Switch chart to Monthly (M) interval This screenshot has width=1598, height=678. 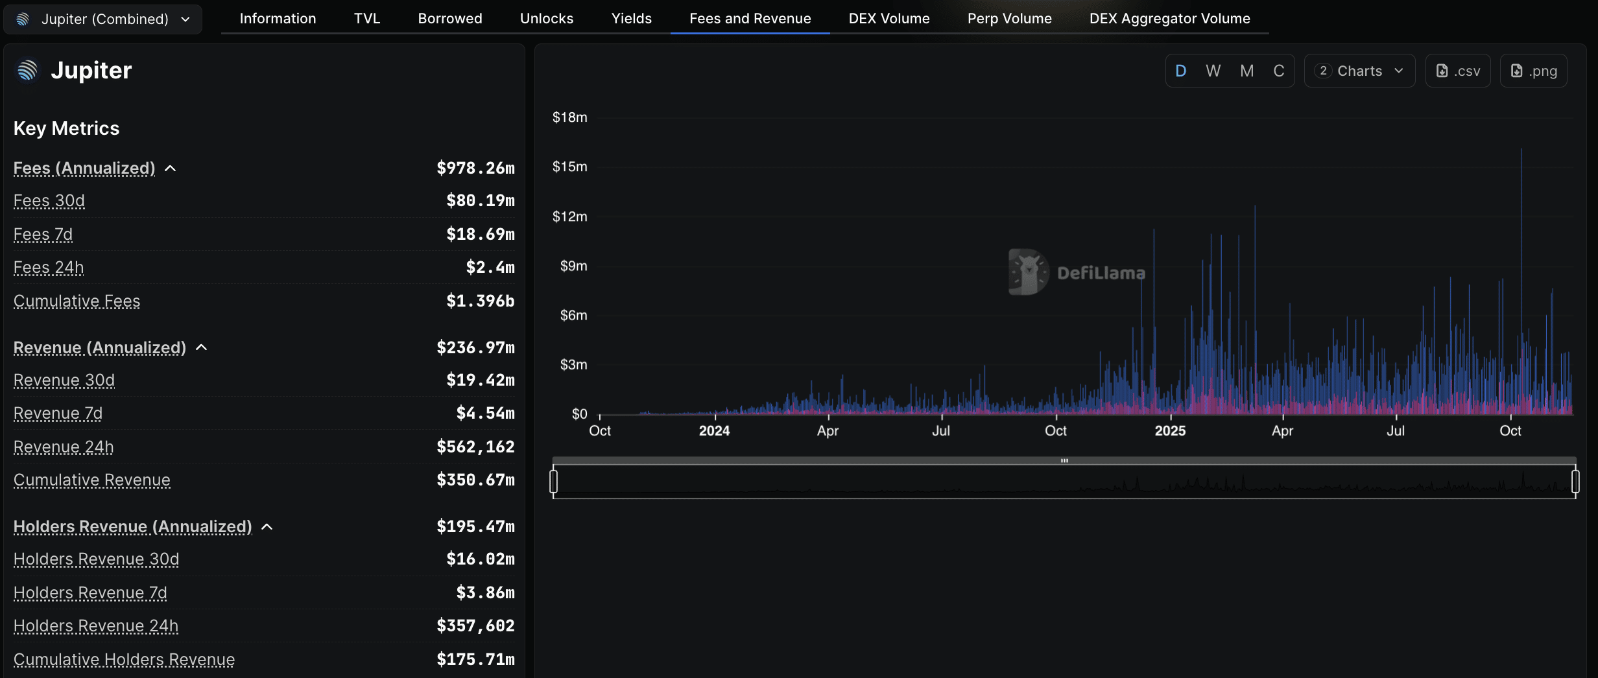1246,71
